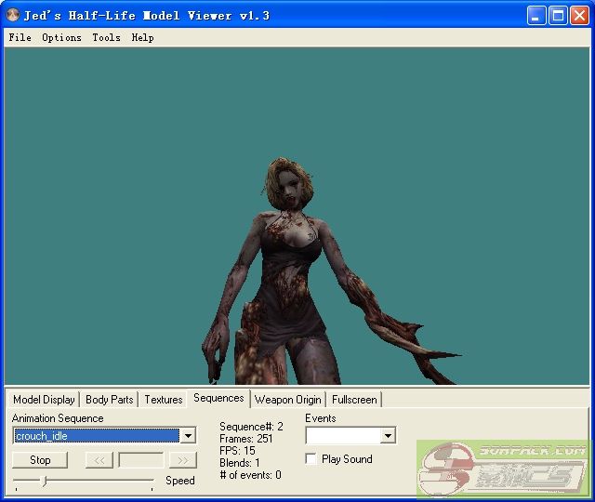Open the File menu
The width and height of the screenshot is (595, 502).
pos(20,38)
